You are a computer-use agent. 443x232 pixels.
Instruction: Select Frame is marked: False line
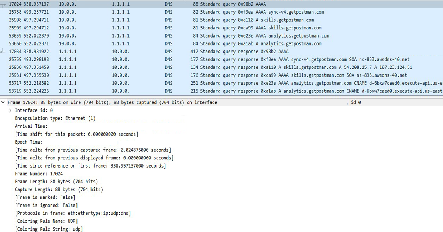tap(45, 198)
